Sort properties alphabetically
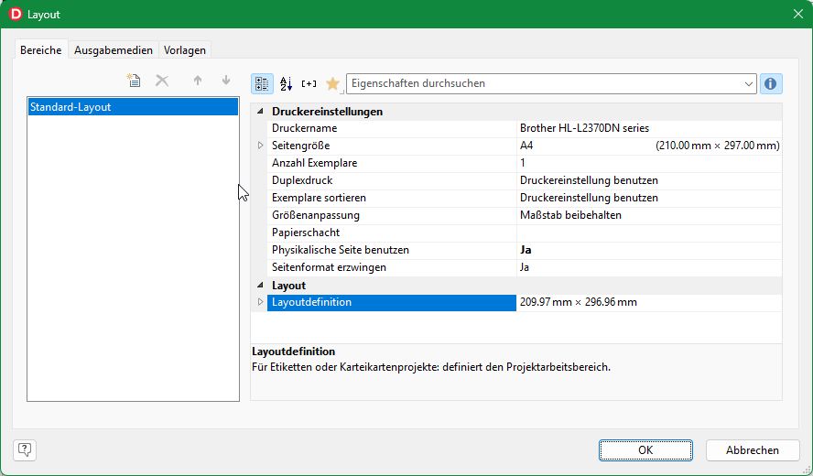This screenshot has height=476, width=813. [286, 83]
